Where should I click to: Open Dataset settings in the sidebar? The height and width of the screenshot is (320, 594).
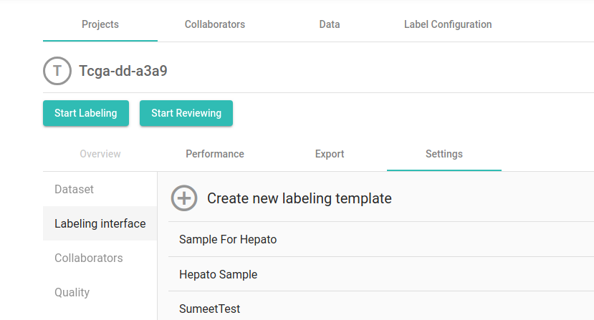pos(75,190)
